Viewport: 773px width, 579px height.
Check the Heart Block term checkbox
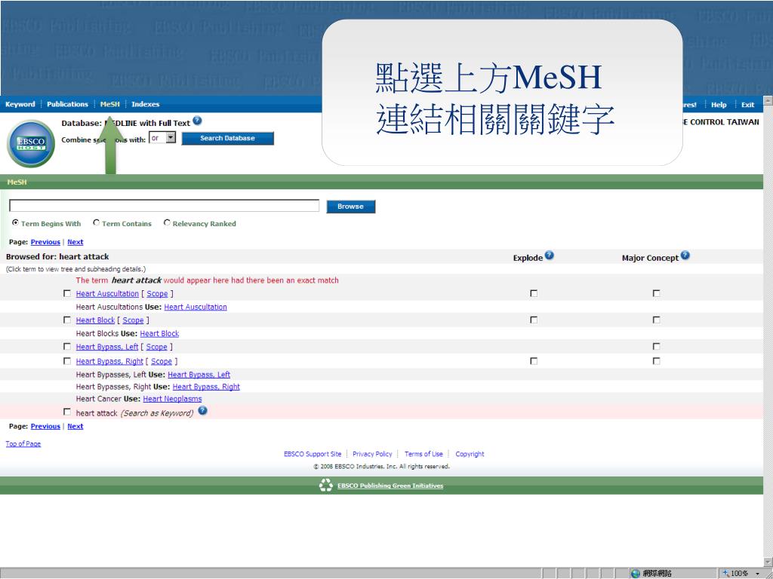(x=67, y=320)
